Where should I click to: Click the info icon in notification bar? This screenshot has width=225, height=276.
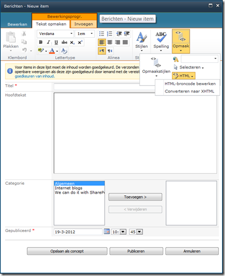pyautogui.click(x=10, y=71)
